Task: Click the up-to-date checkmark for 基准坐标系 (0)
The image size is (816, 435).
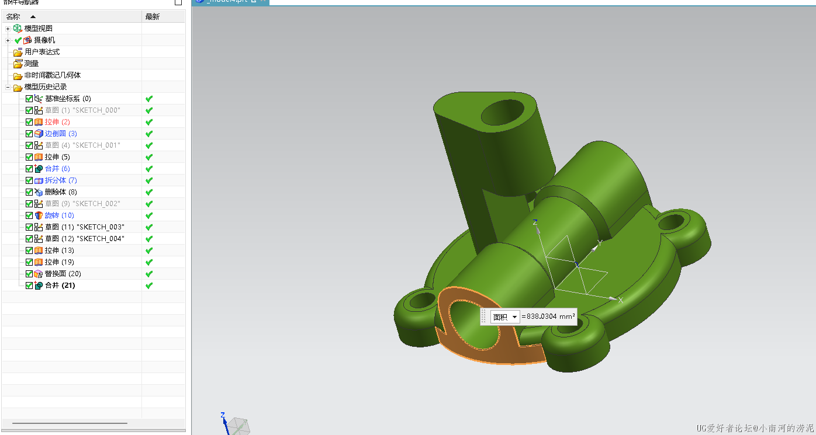Action: coord(149,99)
